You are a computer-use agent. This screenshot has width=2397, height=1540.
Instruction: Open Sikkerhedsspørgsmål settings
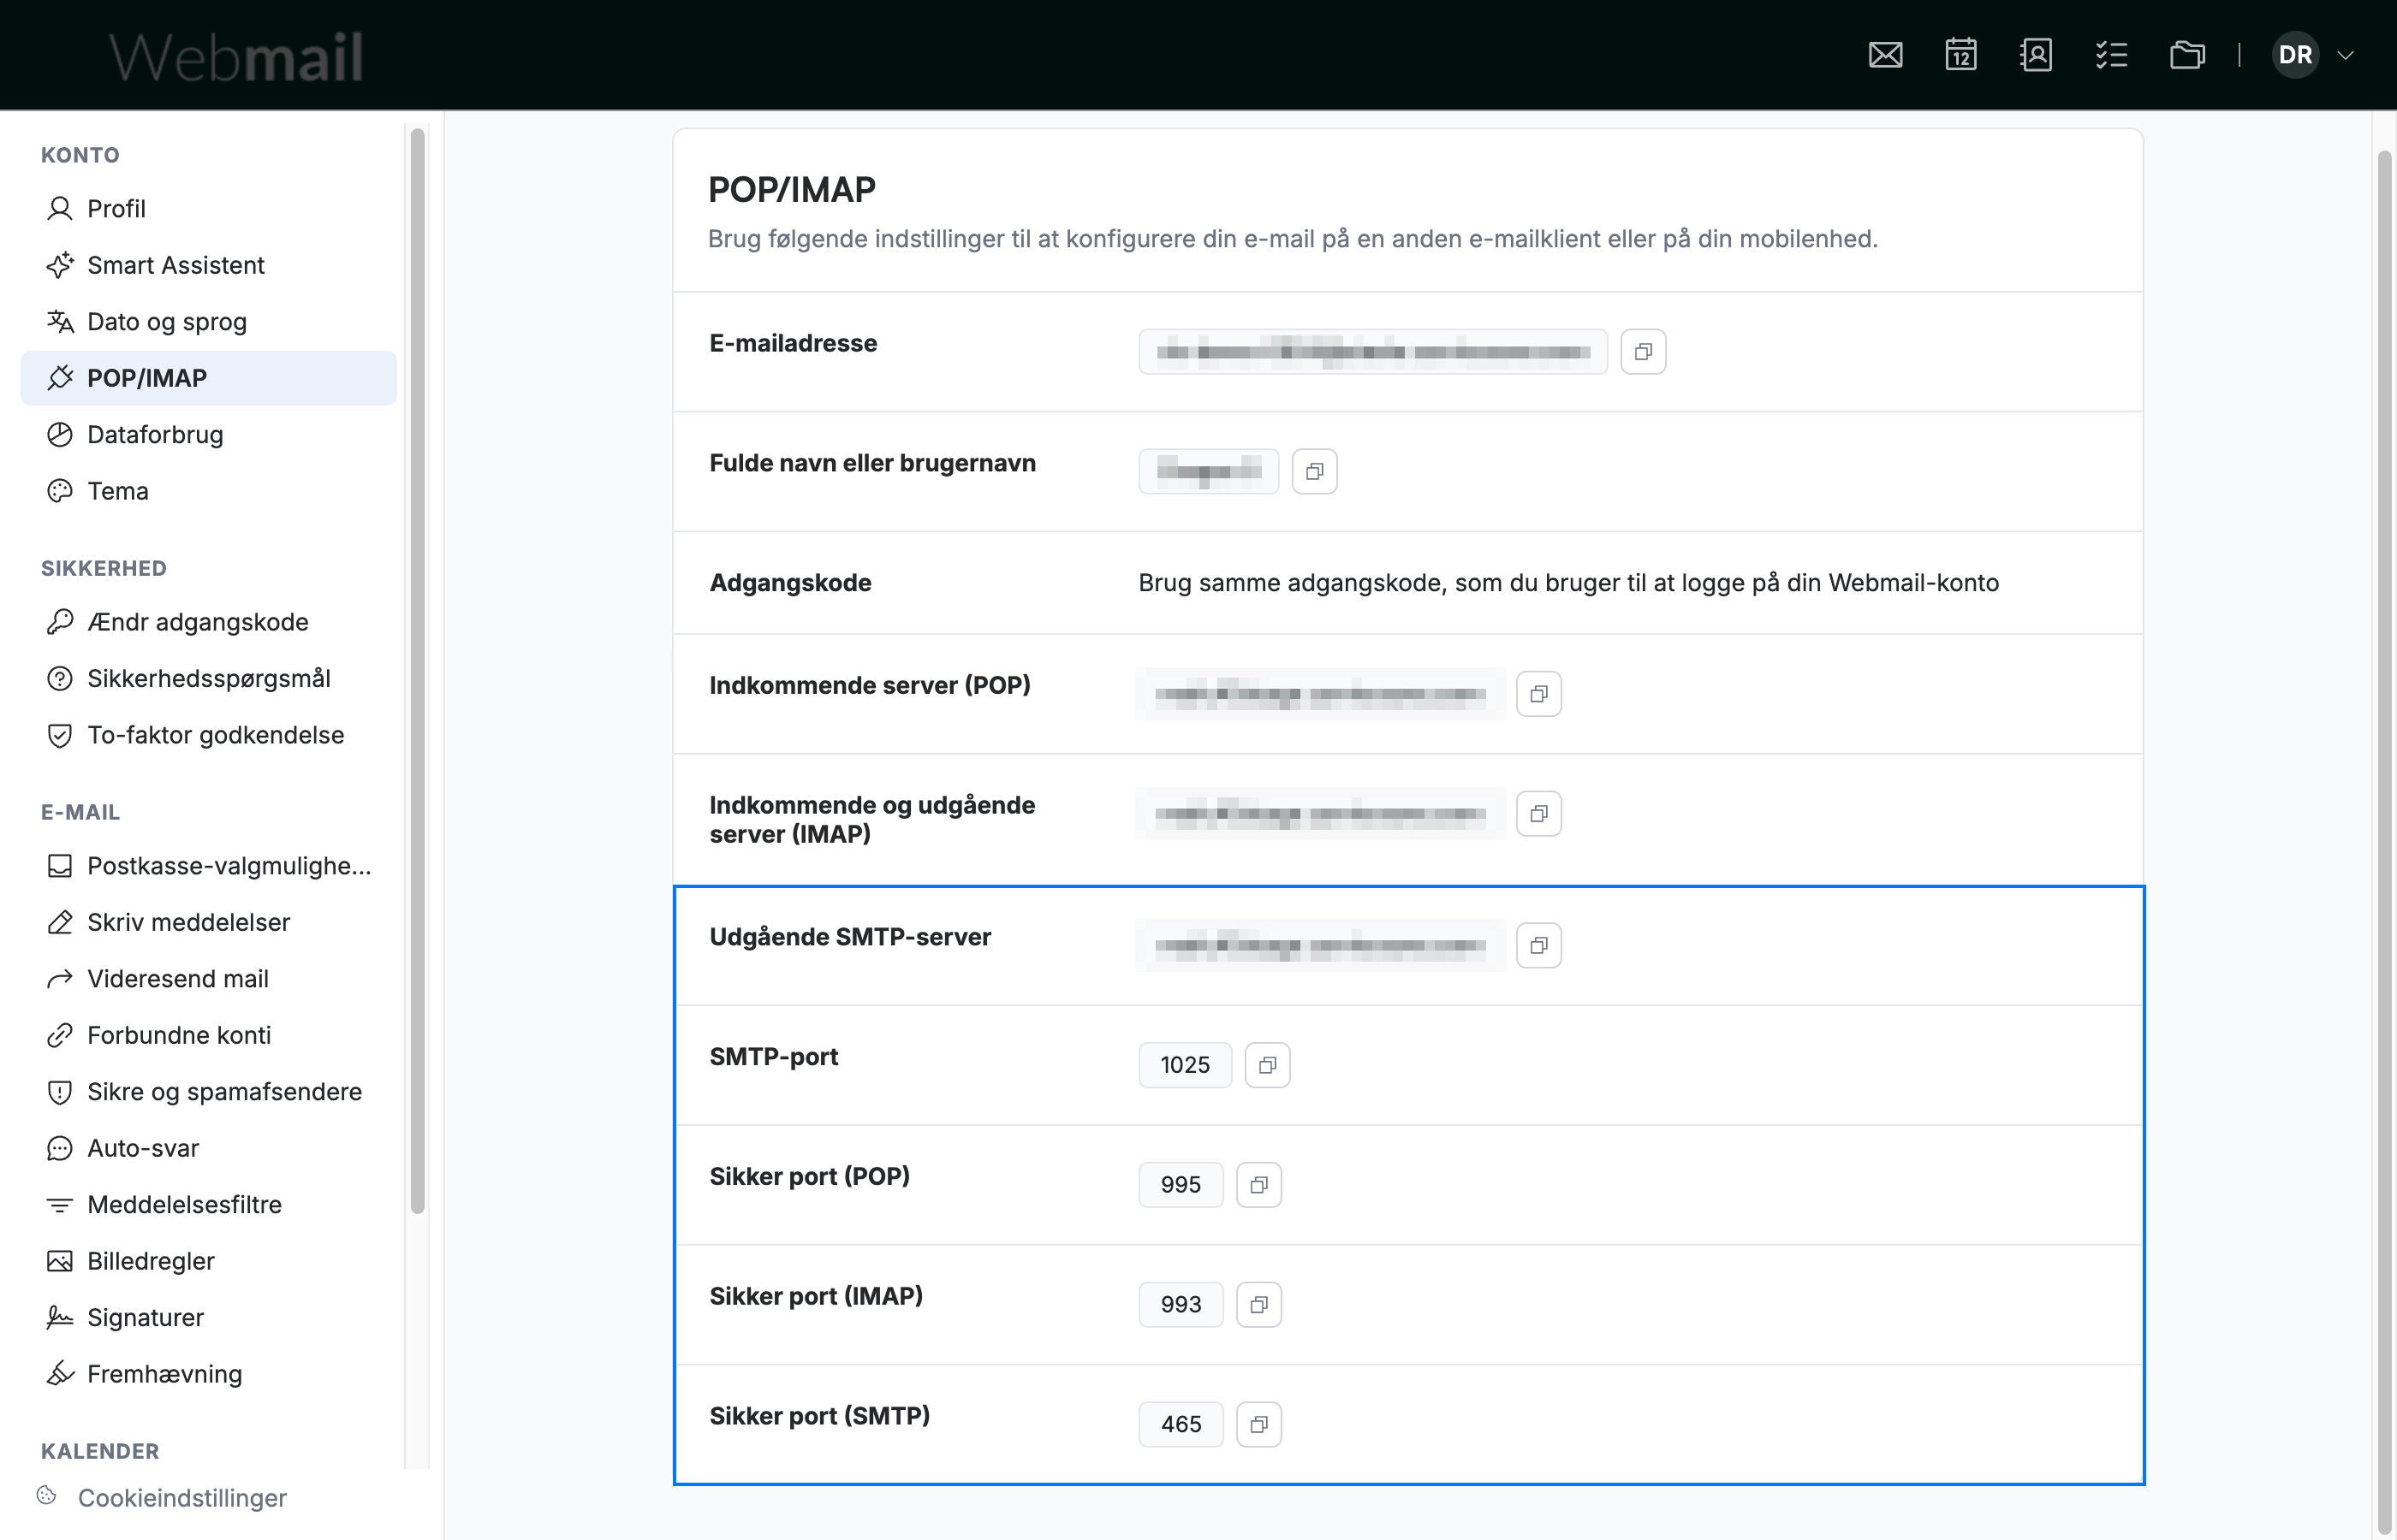pos(208,678)
